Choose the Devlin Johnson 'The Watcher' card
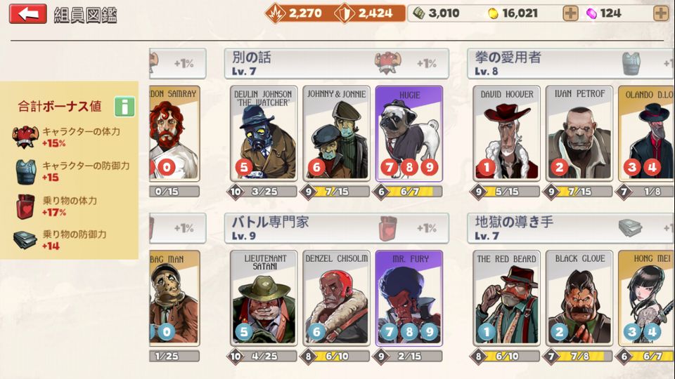This screenshot has width=675, height=379. (264, 133)
